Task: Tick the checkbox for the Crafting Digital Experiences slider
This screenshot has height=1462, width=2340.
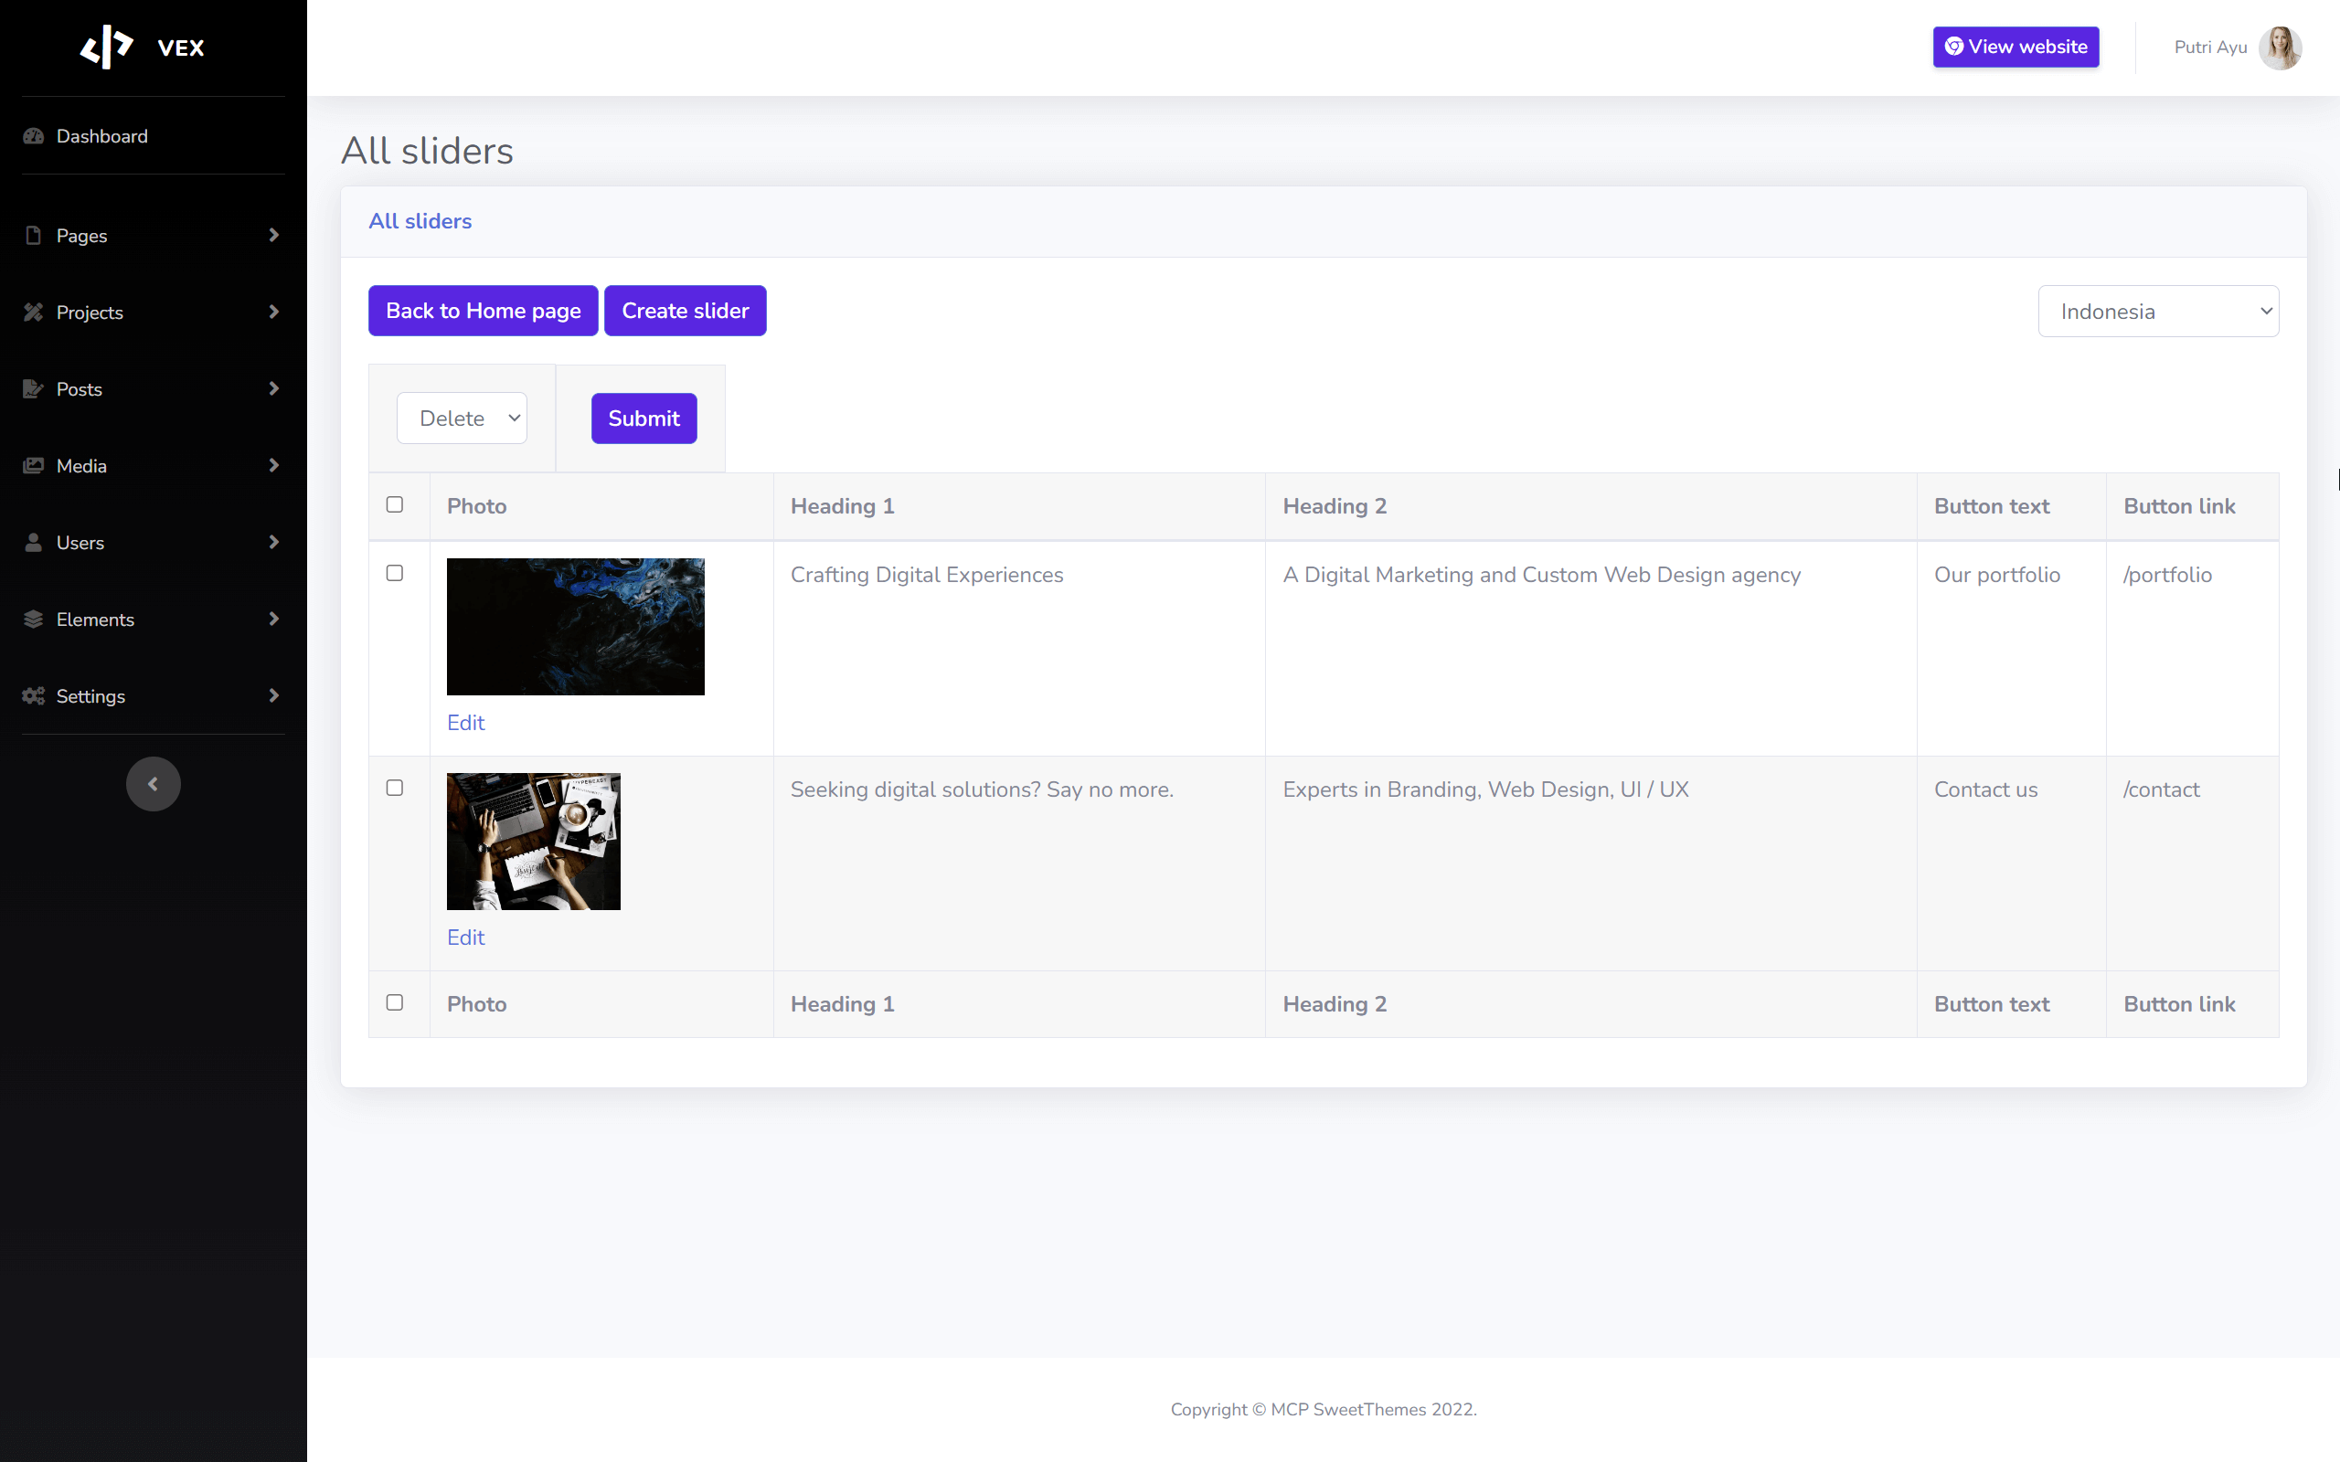Action: click(395, 574)
